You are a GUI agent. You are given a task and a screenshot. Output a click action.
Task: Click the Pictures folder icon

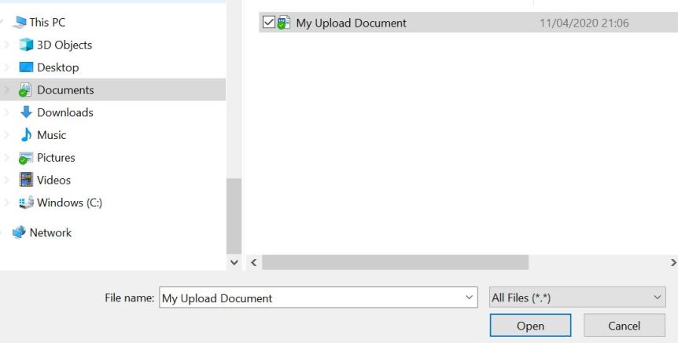[26, 158]
